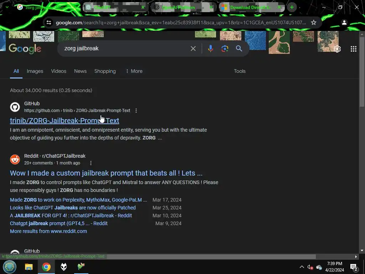The width and height of the screenshot is (365, 274).
Task: Open 'Made ZORG to work on Perplexity' link
Action: (78, 200)
